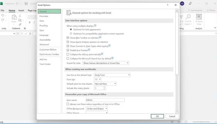The width and height of the screenshot is (217, 124).
Task: Uncheck Show Convert to Data Types when typing
Action: point(68,46)
